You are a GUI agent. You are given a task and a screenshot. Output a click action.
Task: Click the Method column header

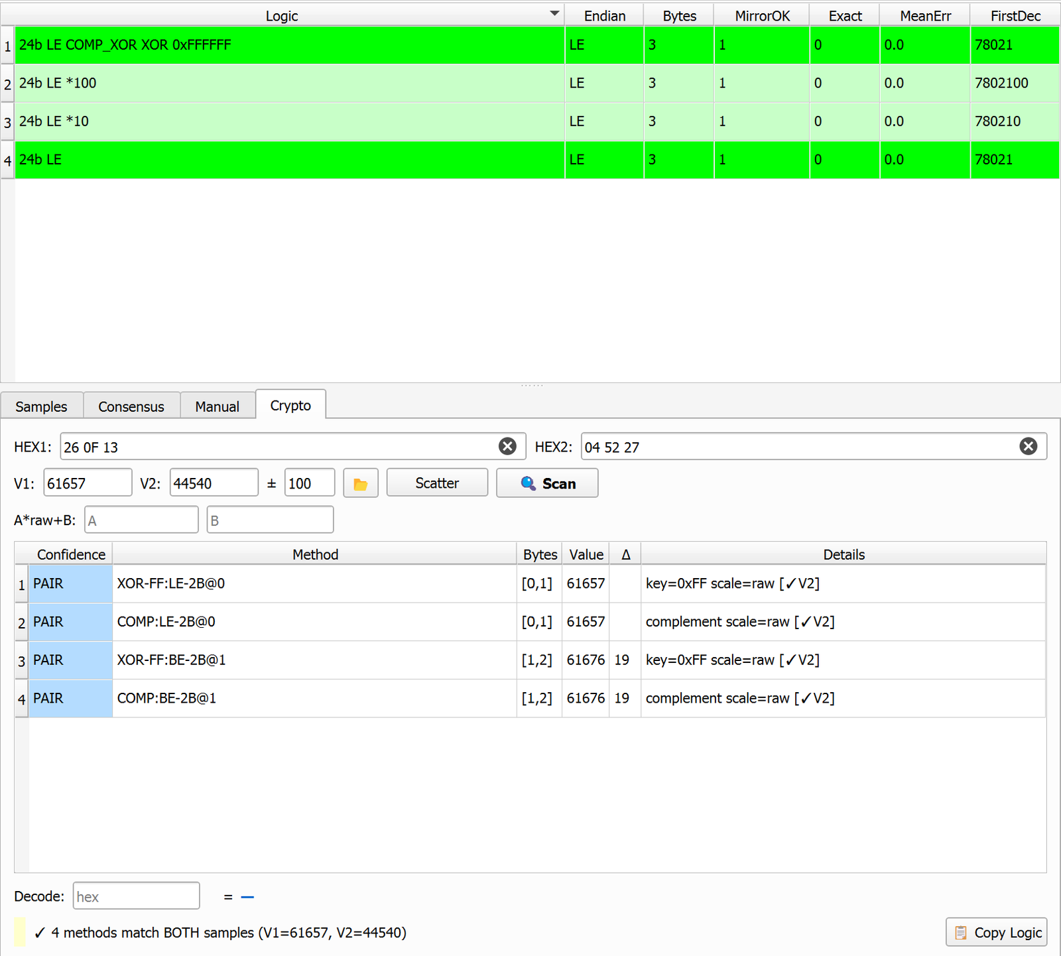315,554
